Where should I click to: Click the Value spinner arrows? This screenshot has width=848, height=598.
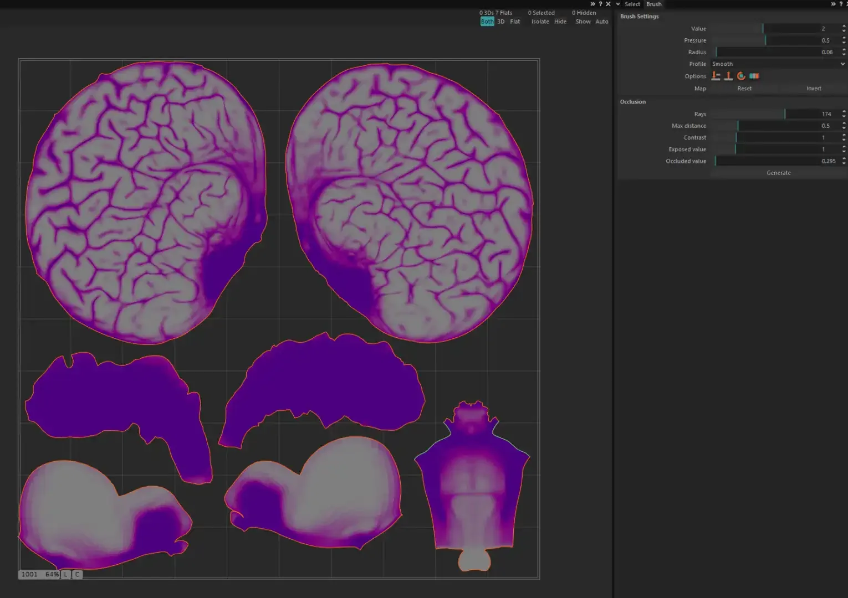(844, 29)
